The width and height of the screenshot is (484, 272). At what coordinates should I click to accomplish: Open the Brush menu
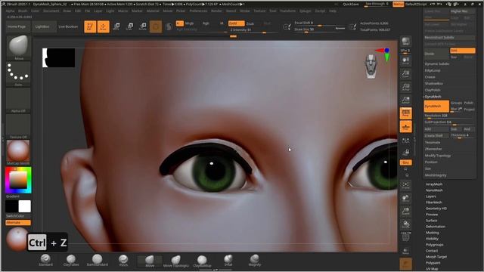[x=23, y=11]
